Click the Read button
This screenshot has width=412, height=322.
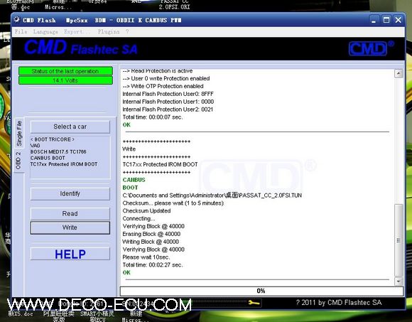tap(70, 213)
